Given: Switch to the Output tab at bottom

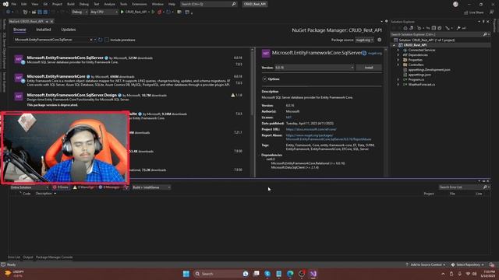Looking at the screenshot, I should point(28,257).
